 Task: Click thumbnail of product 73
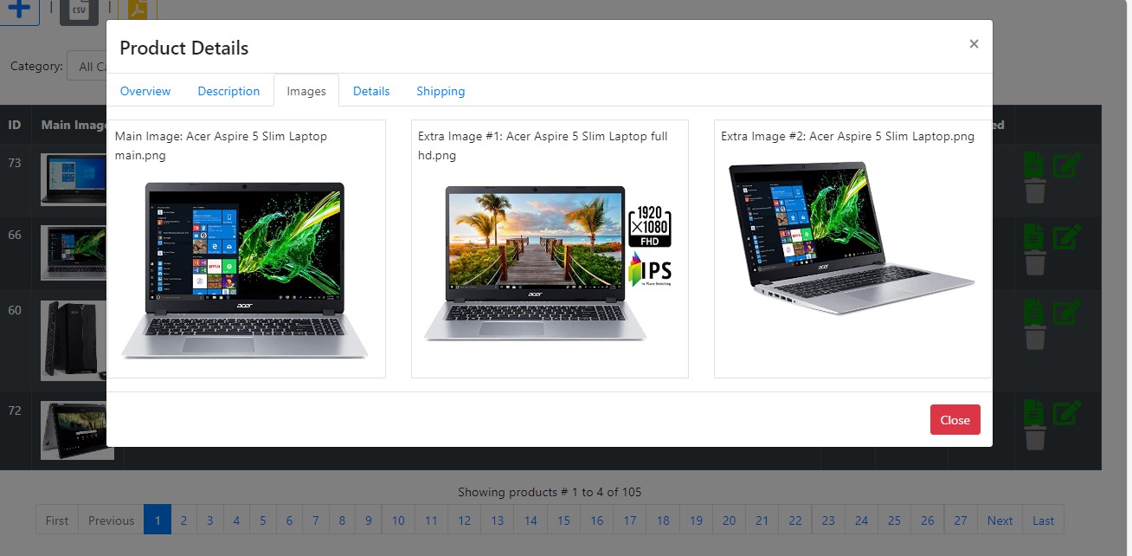(x=74, y=179)
